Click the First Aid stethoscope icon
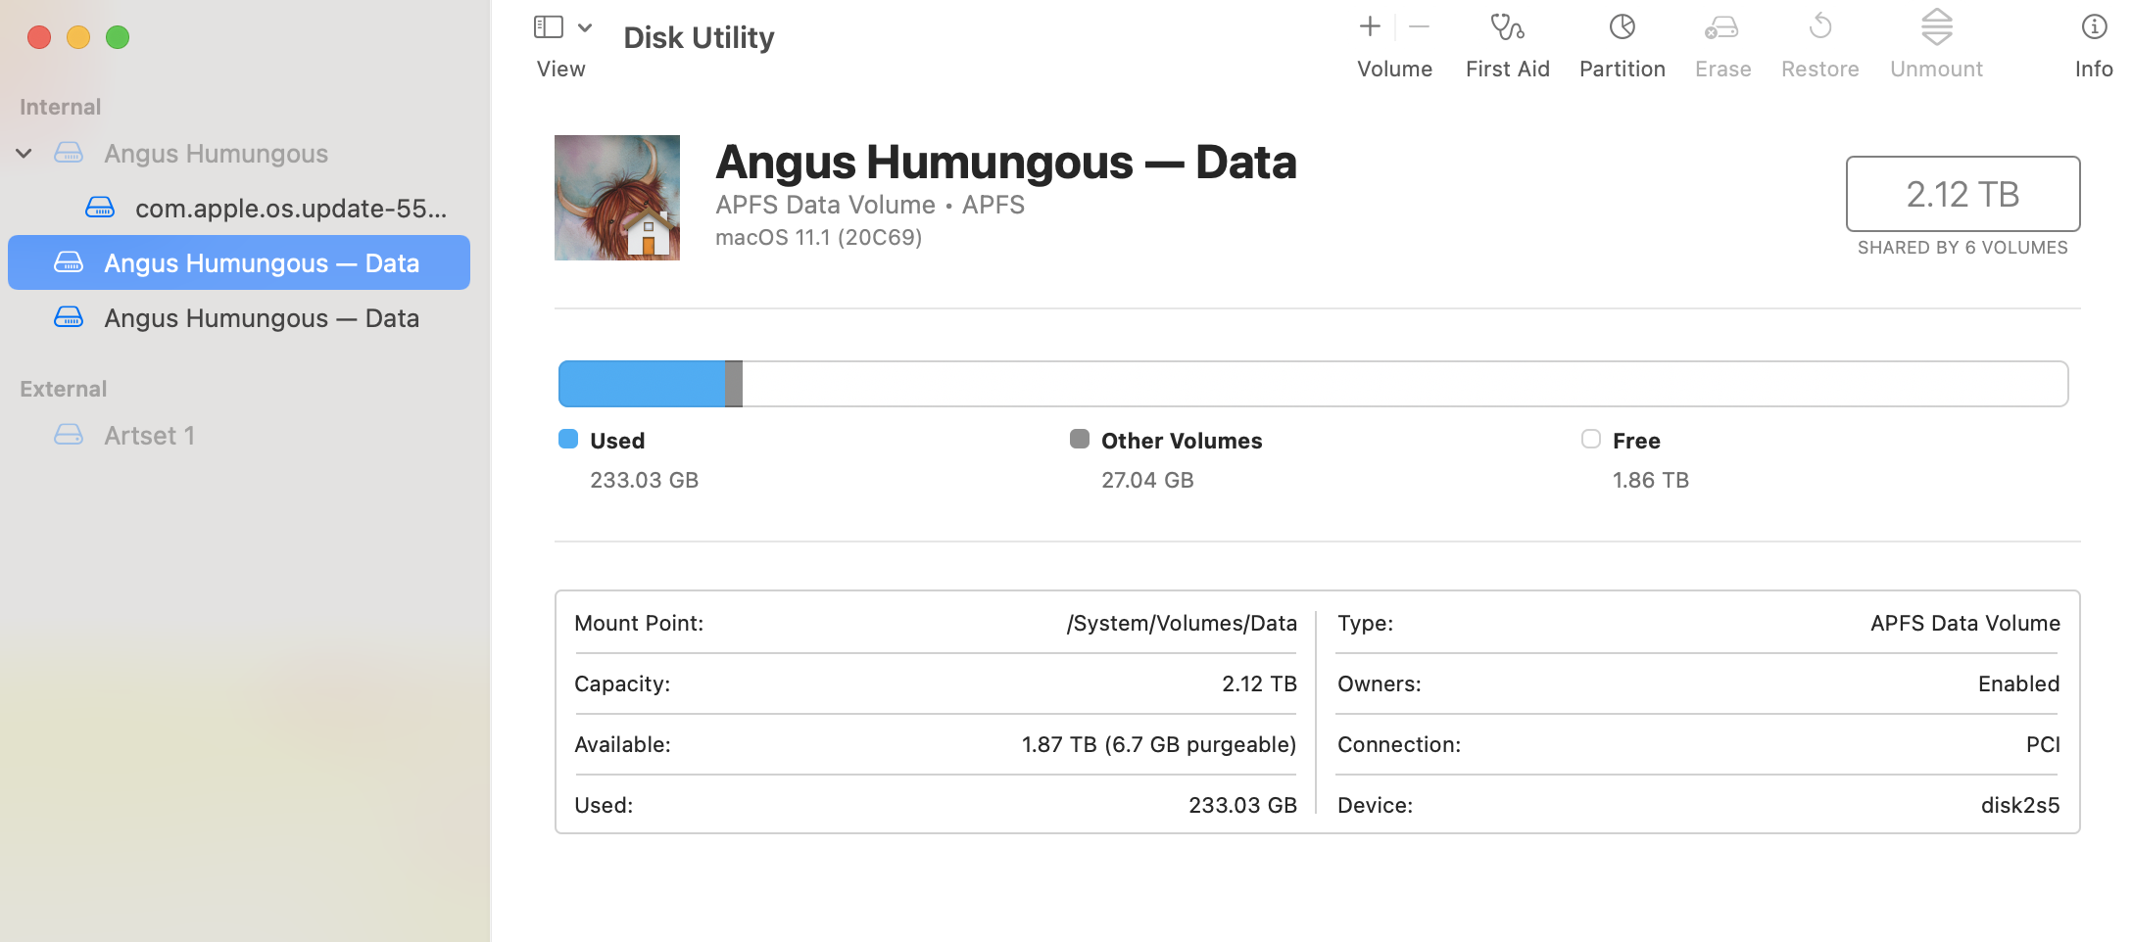Screen dimensions: 2132x942 tap(1507, 27)
